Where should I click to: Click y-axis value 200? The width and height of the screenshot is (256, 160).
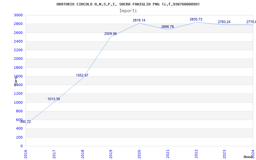[x=20, y=138]
